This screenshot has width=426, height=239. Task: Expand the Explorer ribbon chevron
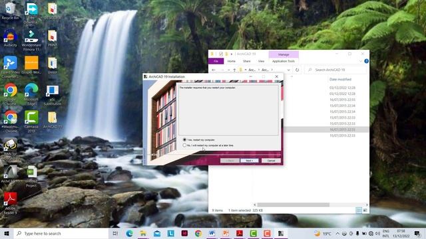[x=361, y=61]
